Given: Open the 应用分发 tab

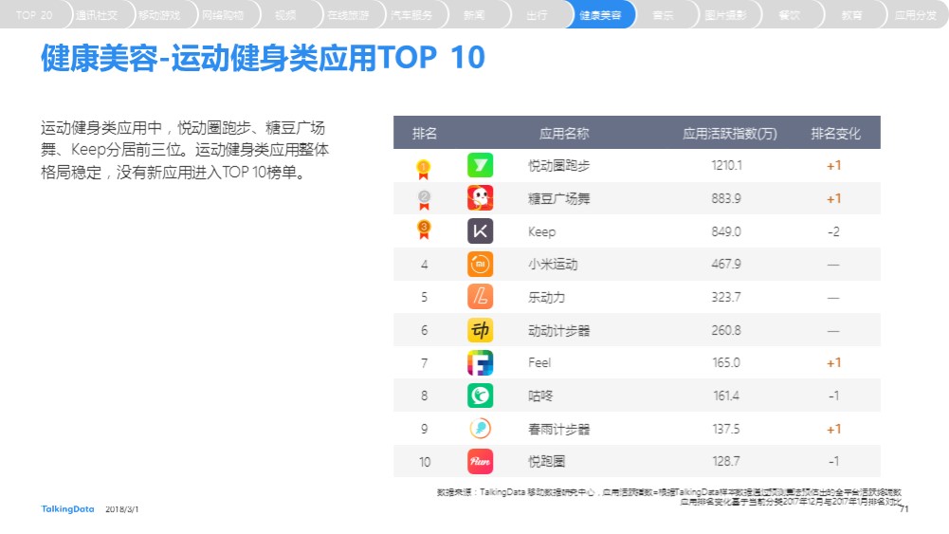Looking at the screenshot, I should click(915, 15).
